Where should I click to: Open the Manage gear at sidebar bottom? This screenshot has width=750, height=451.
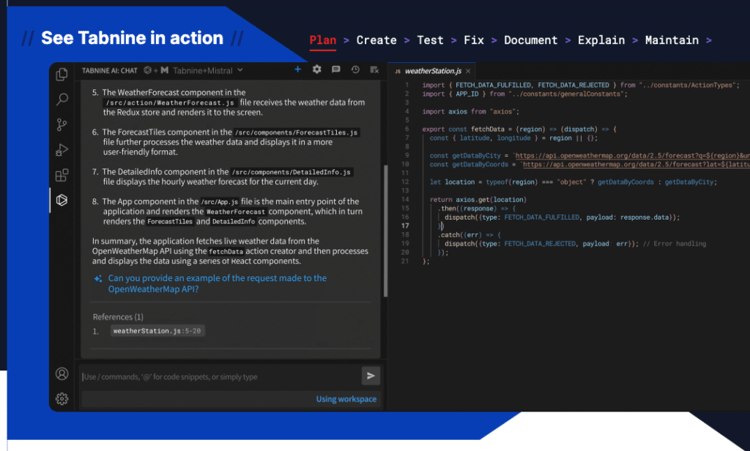click(x=62, y=398)
